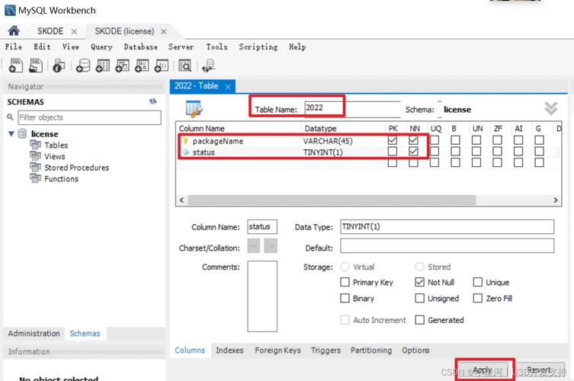Switch to the Administration tab
Viewport: 574px width, 381px height.
(x=34, y=334)
